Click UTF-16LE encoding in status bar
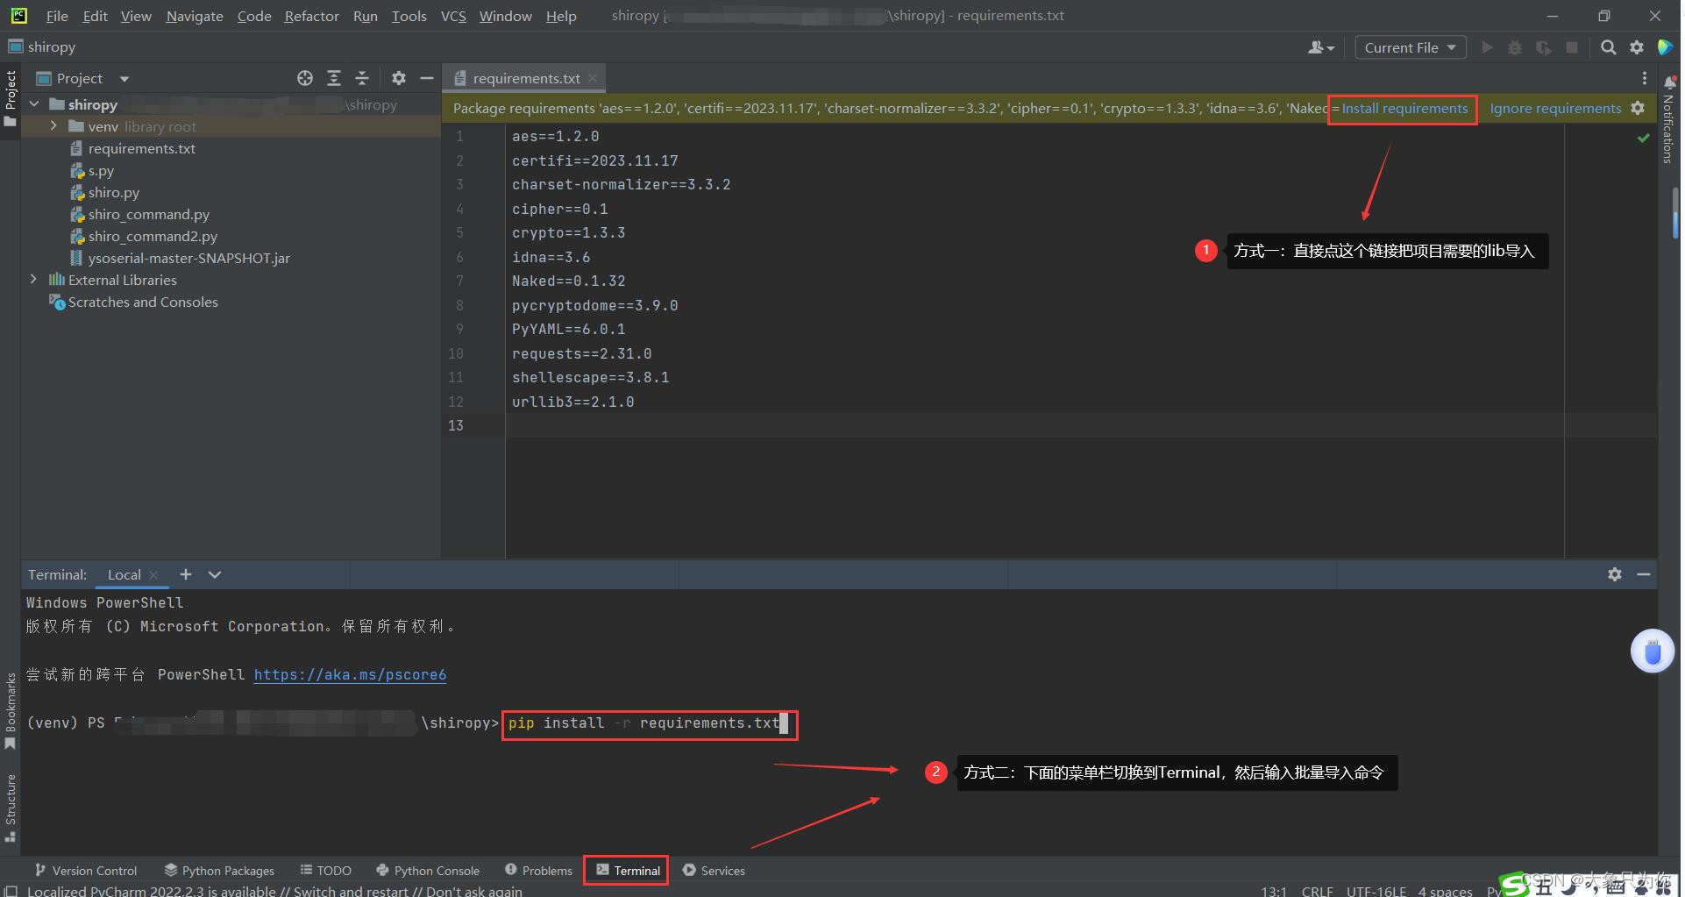This screenshot has height=897, width=1685. (x=1376, y=891)
